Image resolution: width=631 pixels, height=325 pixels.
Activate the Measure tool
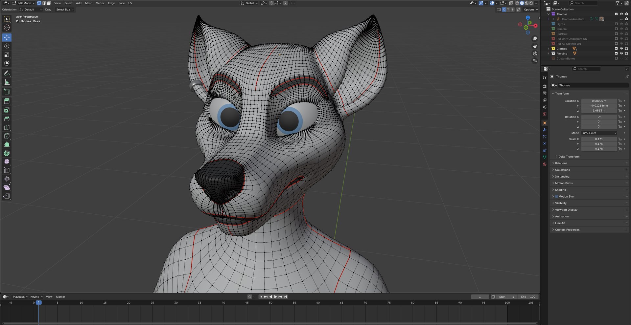[x=7, y=82]
